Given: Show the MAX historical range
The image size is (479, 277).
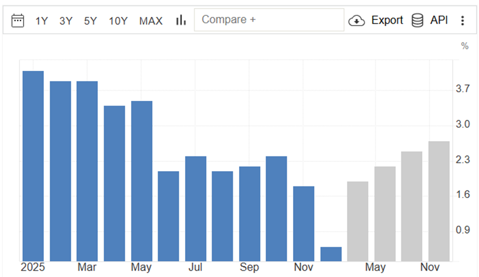Looking at the screenshot, I should tap(151, 21).
